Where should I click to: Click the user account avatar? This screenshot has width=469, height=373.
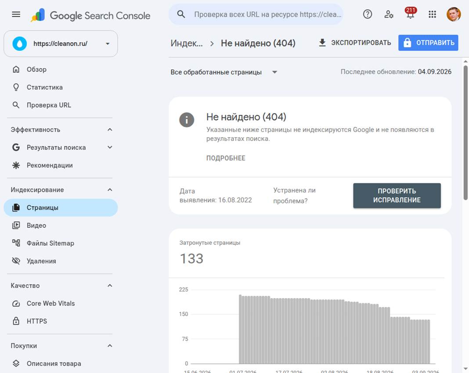coord(454,14)
